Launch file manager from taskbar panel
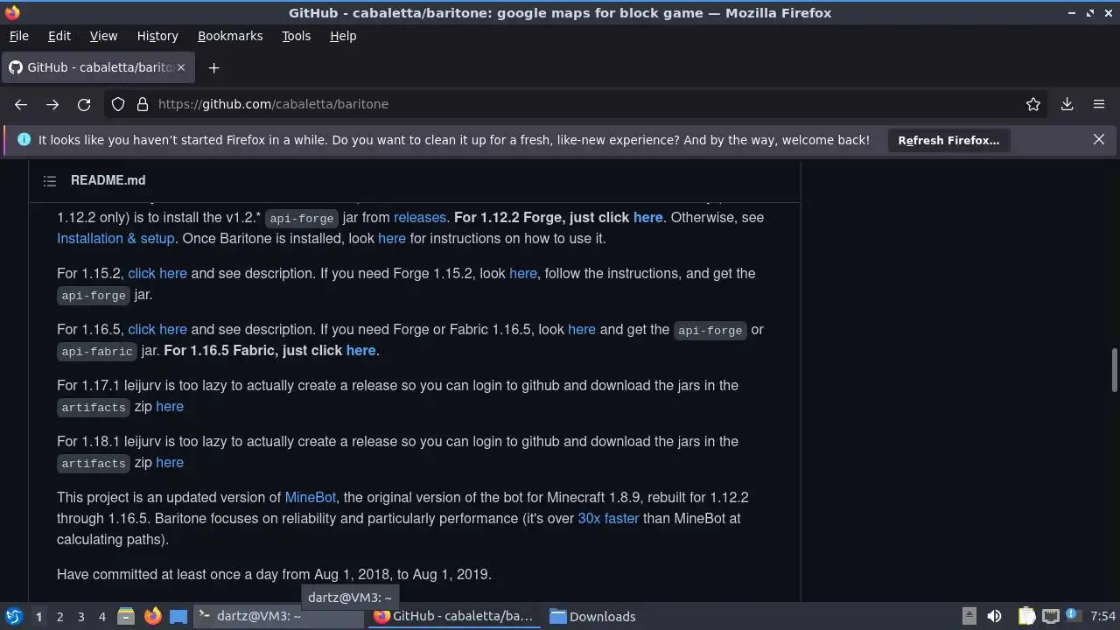This screenshot has height=630, width=1120. pos(126,616)
